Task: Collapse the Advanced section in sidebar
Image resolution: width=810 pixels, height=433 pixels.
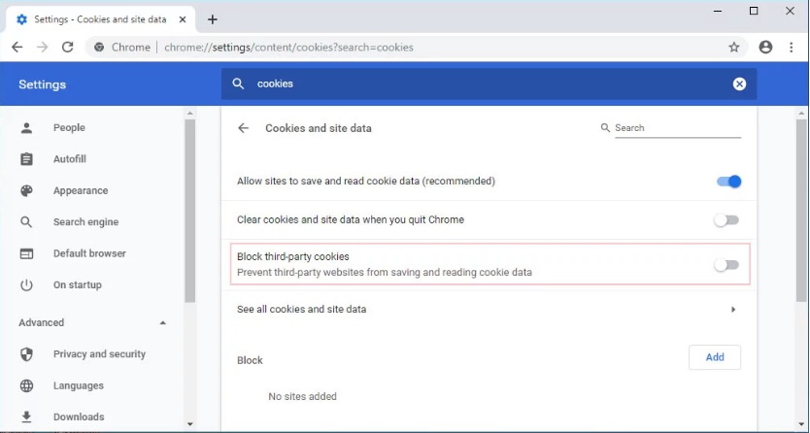Action: pyautogui.click(x=162, y=322)
